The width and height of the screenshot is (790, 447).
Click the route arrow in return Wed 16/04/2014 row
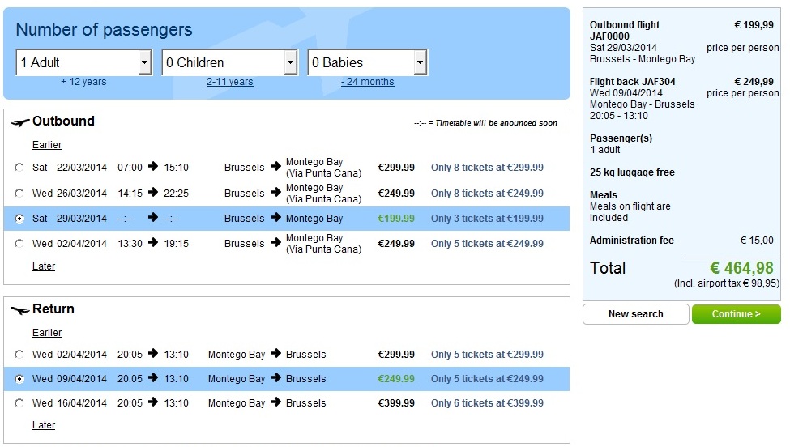pos(275,402)
